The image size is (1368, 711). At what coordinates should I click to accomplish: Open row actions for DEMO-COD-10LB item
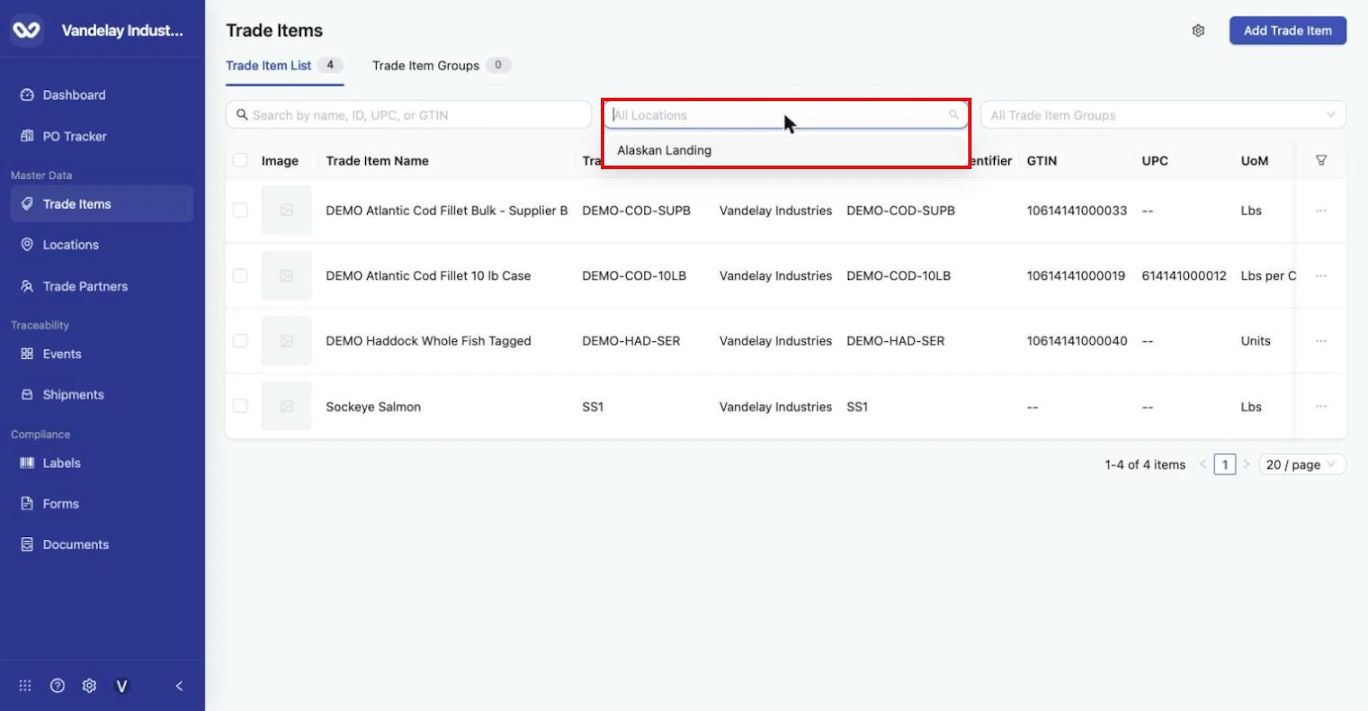click(x=1321, y=276)
